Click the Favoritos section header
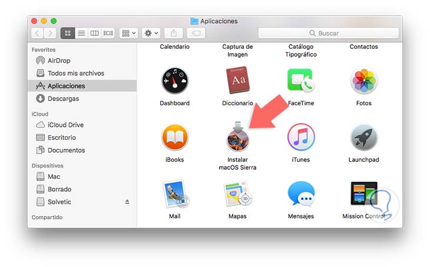430x267 pixels. point(44,49)
